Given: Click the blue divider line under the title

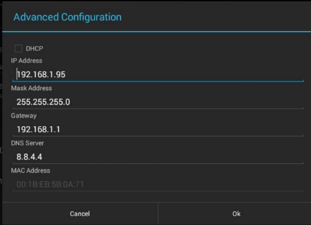Looking at the screenshot, I should click(x=157, y=32).
